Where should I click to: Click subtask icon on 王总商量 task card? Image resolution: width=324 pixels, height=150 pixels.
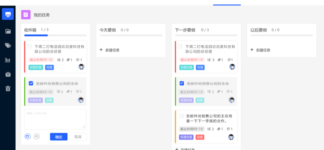click(x=209, y=129)
